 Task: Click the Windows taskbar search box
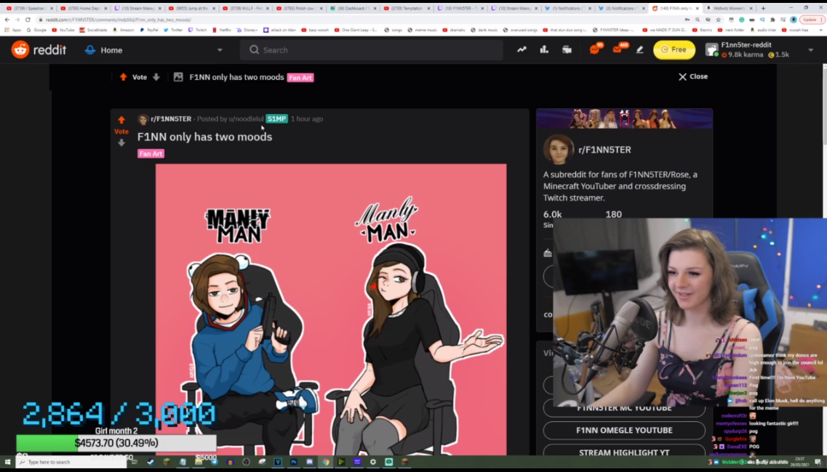click(x=71, y=462)
